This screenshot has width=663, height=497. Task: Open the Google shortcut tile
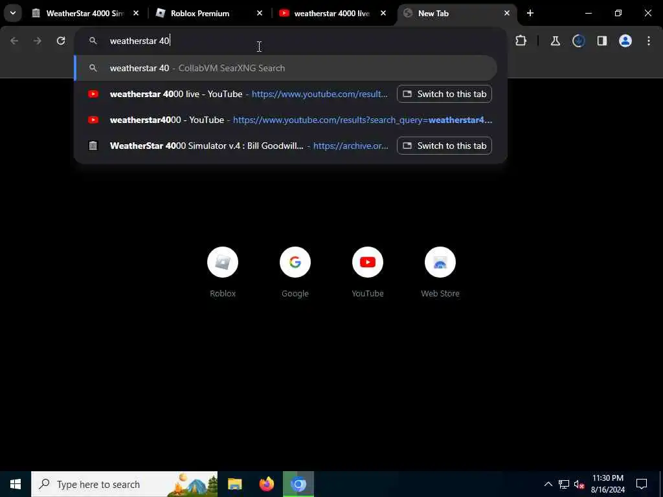point(295,272)
